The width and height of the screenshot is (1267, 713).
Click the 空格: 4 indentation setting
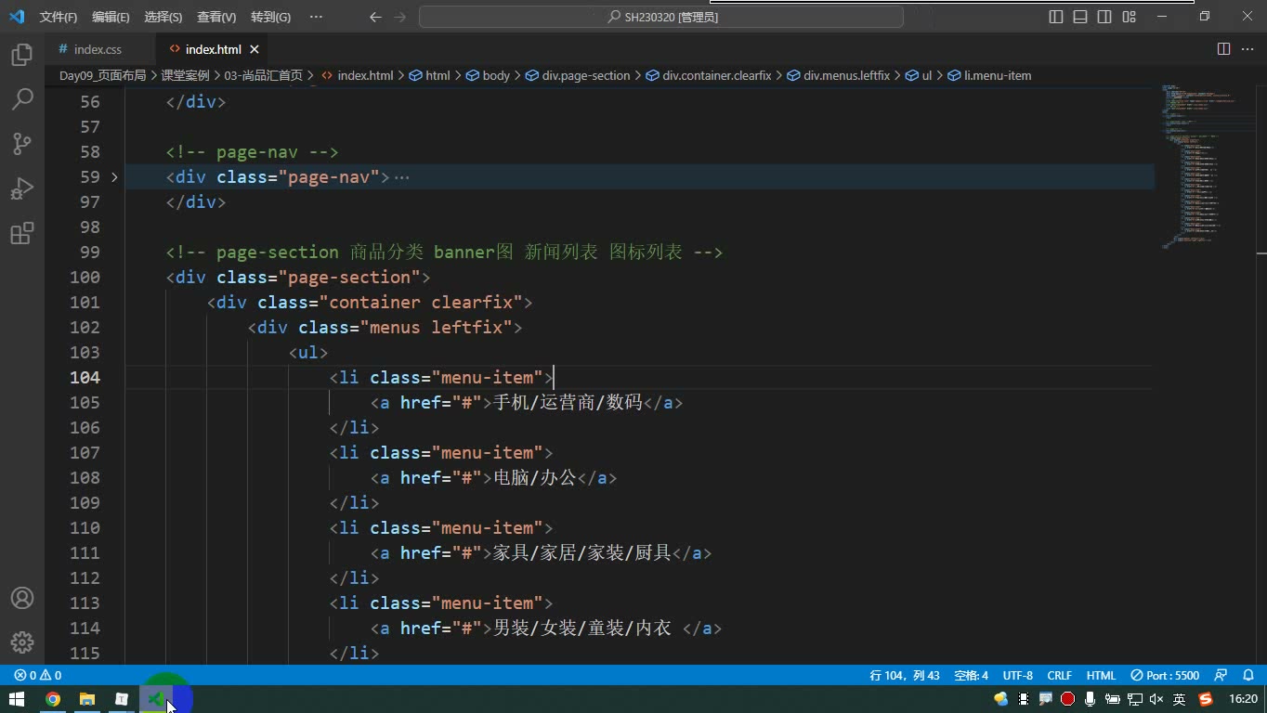point(972,675)
